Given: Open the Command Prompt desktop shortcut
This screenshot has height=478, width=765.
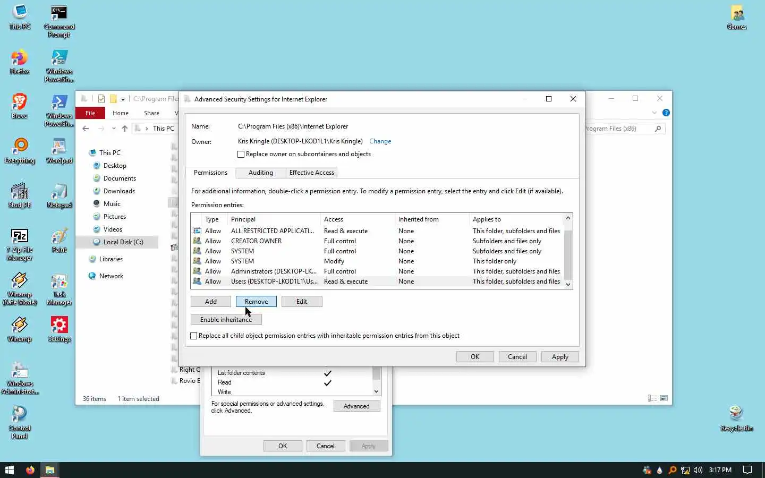Looking at the screenshot, I should [59, 21].
